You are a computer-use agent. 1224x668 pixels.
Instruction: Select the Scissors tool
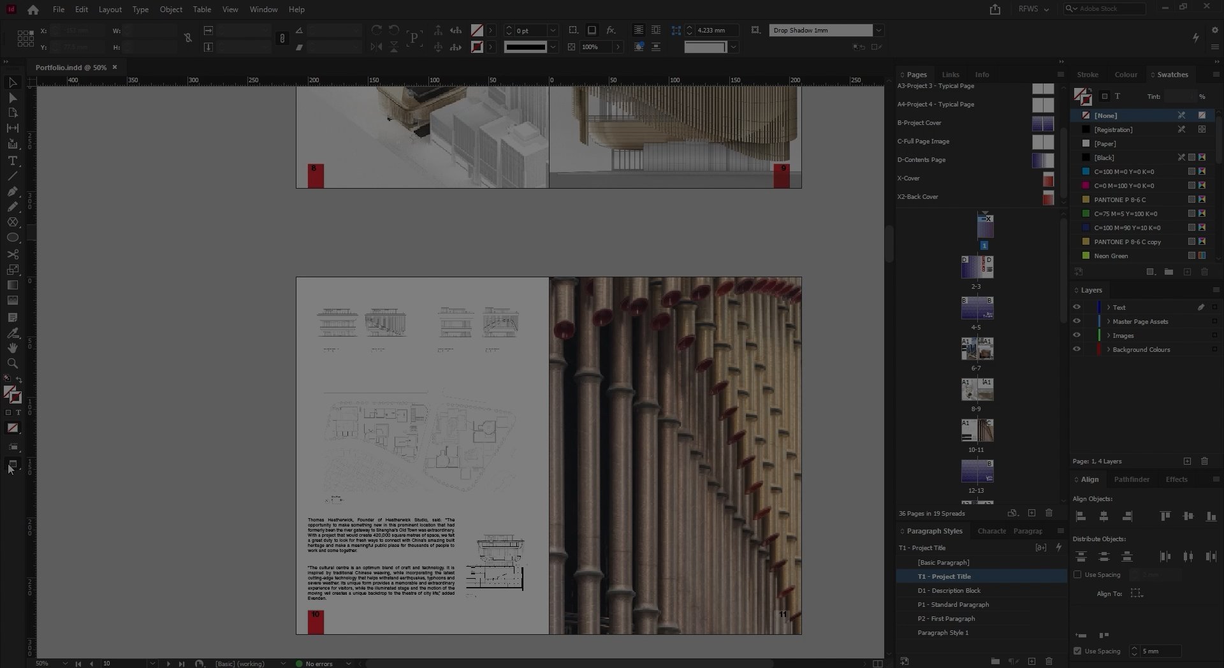tap(13, 254)
